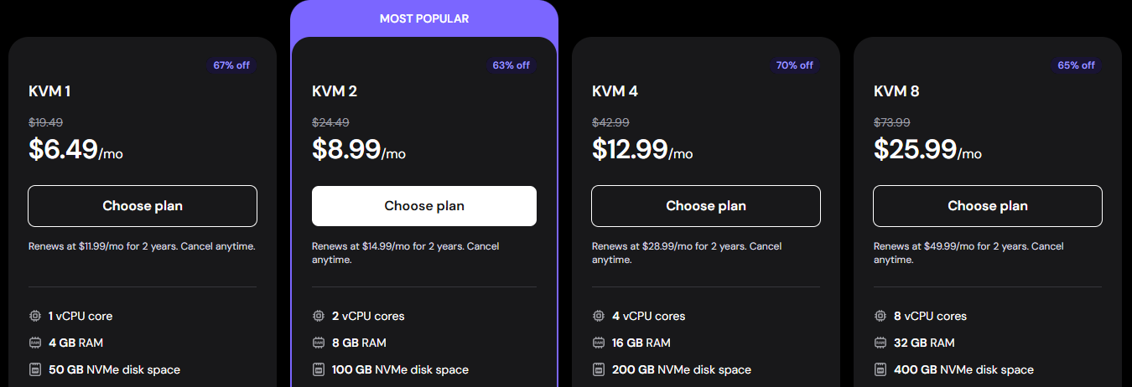Click the MOST POPULAR banner
This screenshot has height=387, width=1132.
(424, 18)
